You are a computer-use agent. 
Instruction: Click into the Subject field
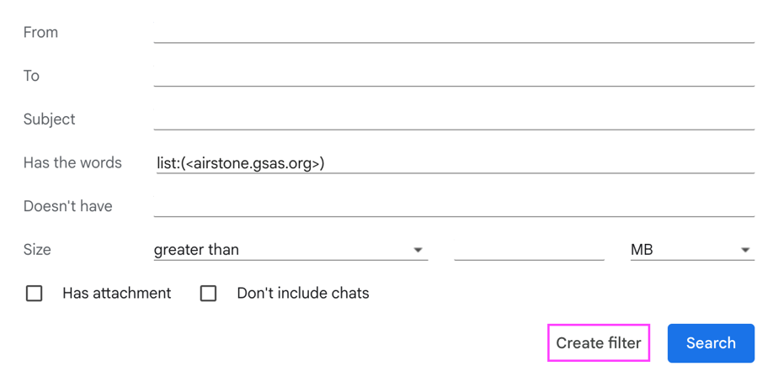[x=453, y=119]
